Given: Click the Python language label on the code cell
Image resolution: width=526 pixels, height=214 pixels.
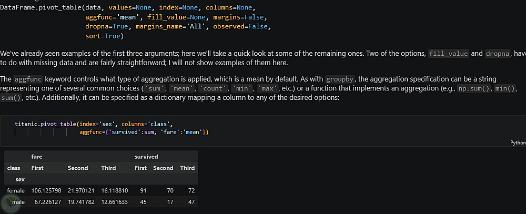Looking at the screenshot, I should (518, 142).
